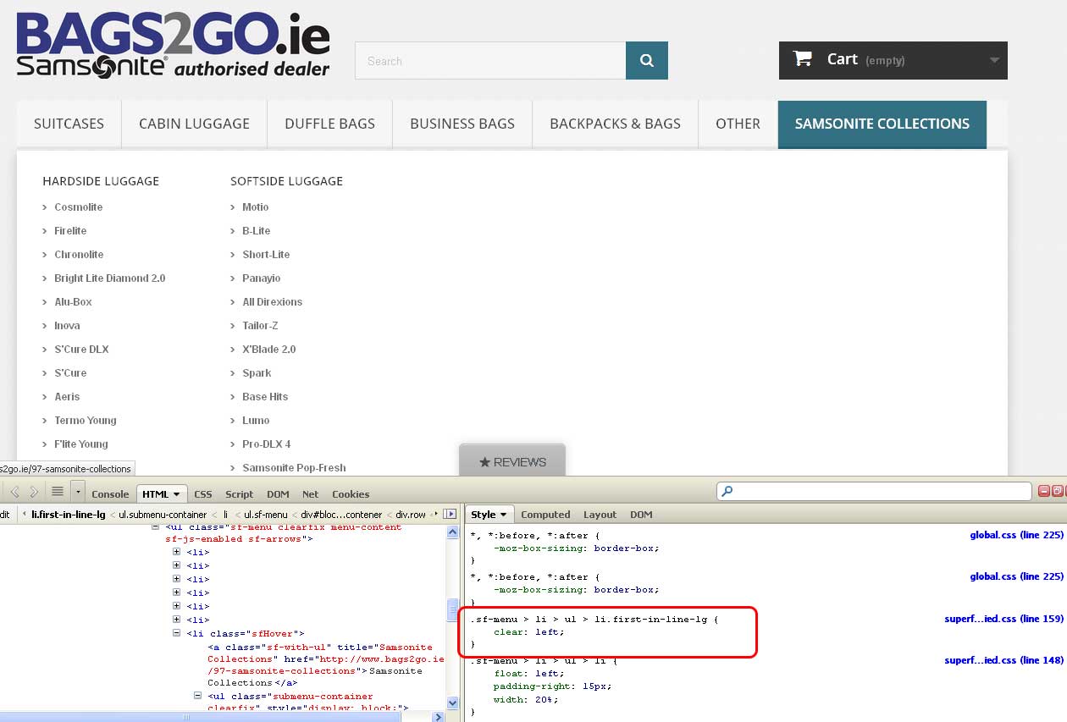This screenshot has width=1067, height=722.
Task: Open the SUITCASES menu
Action: click(69, 124)
